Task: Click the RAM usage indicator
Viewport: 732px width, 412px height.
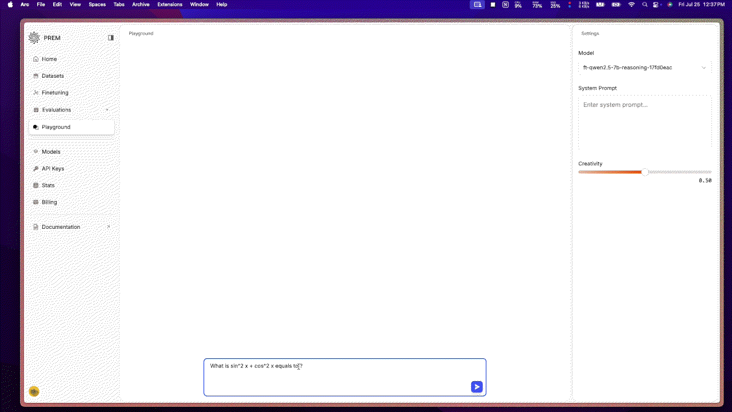Action: tap(537, 5)
